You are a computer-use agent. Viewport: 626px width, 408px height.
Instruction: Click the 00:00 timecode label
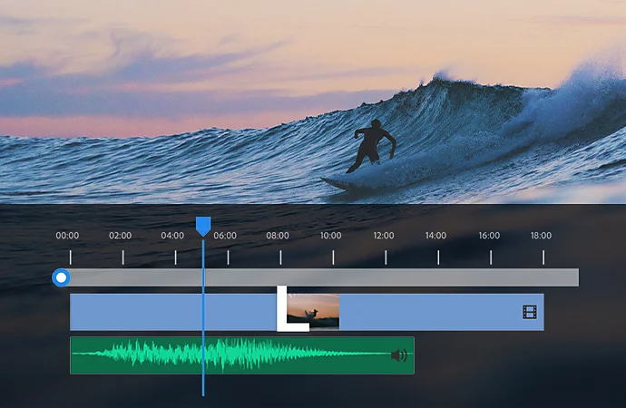pyautogui.click(x=67, y=236)
